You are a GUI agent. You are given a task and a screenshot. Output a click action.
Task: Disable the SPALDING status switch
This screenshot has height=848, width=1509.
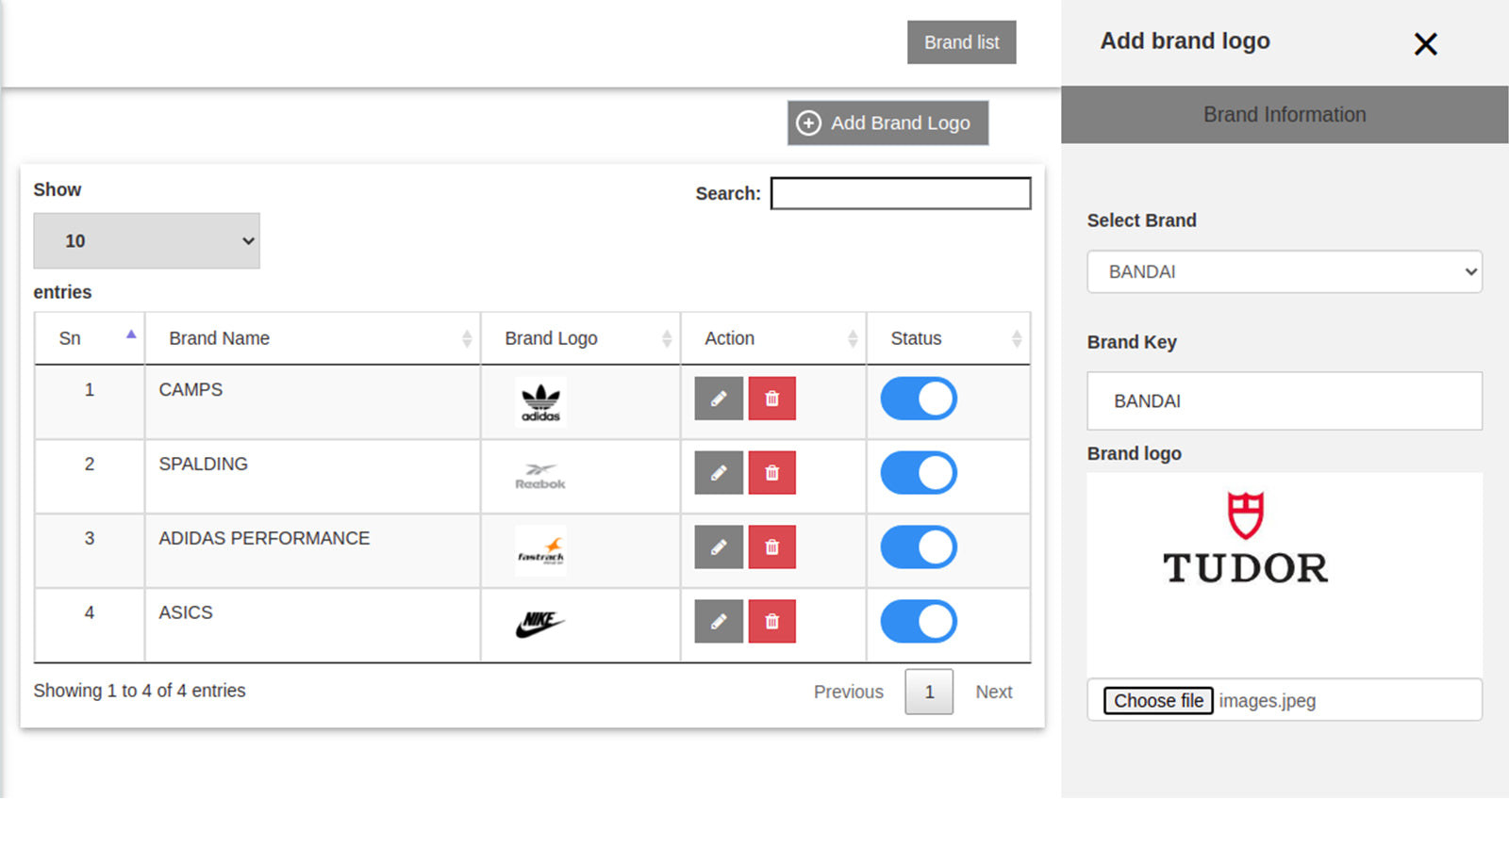coord(919,473)
